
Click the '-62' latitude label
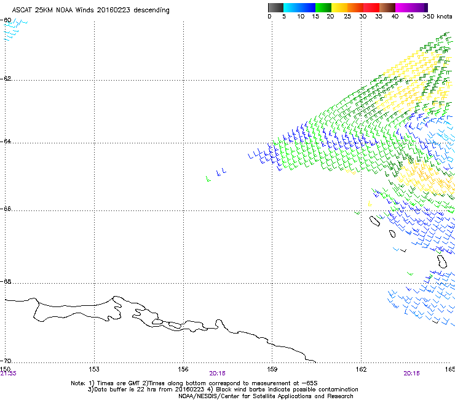(6, 78)
